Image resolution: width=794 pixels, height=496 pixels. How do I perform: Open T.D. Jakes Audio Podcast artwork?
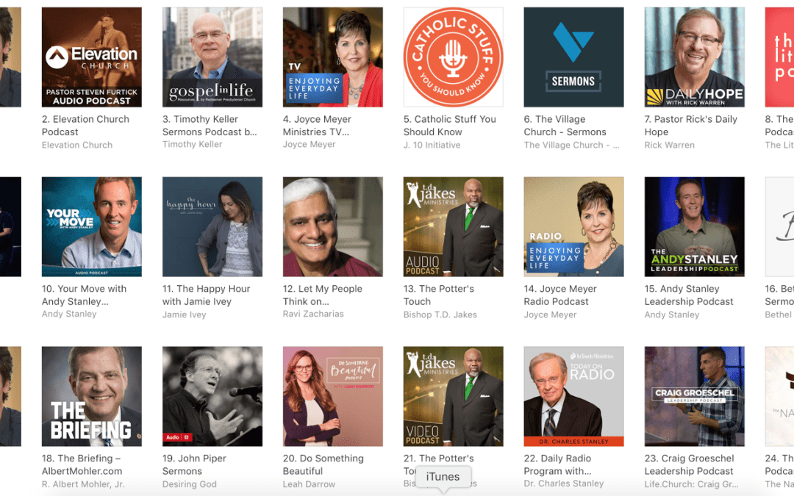pos(453,227)
